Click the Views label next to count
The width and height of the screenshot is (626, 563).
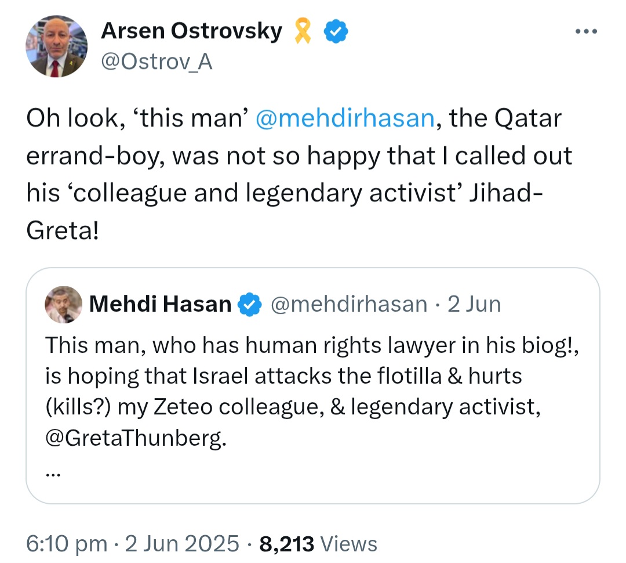tap(348, 544)
